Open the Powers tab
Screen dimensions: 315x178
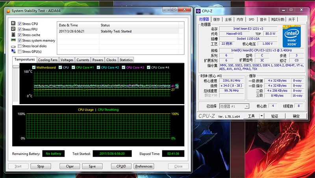tap(98, 60)
